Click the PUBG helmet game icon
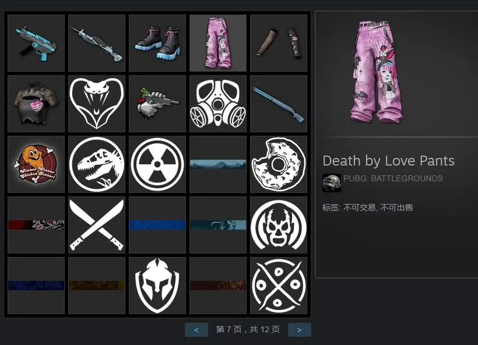The image size is (478, 345). click(331, 183)
